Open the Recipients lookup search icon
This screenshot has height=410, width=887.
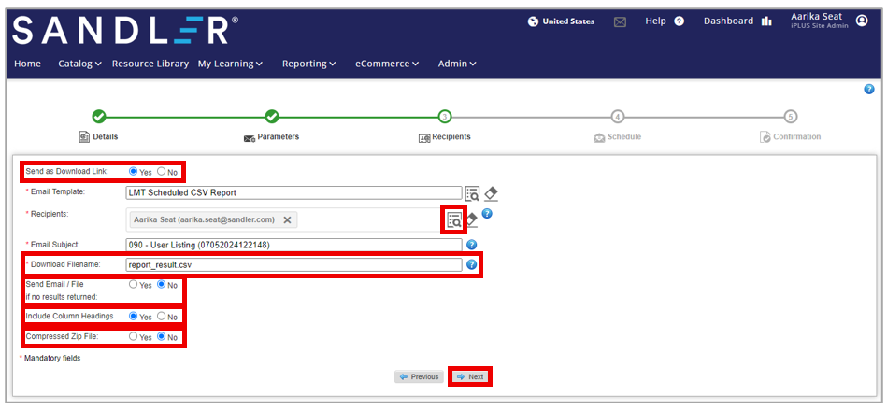coord(454,219)
